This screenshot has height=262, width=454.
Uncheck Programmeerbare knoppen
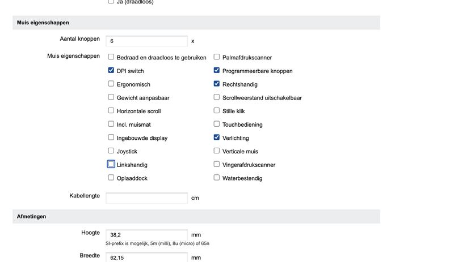(217, 71)
